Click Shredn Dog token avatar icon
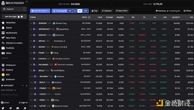Viewport: 194px width, 110px height. (x=54, y=23)
